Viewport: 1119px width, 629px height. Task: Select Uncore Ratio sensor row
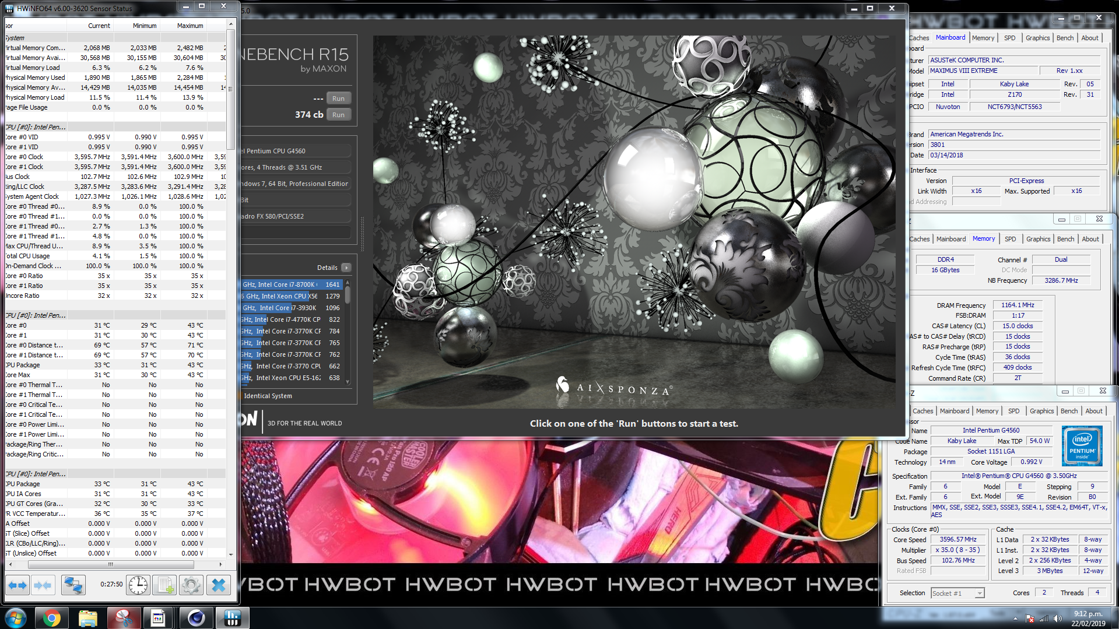(115, 296)
